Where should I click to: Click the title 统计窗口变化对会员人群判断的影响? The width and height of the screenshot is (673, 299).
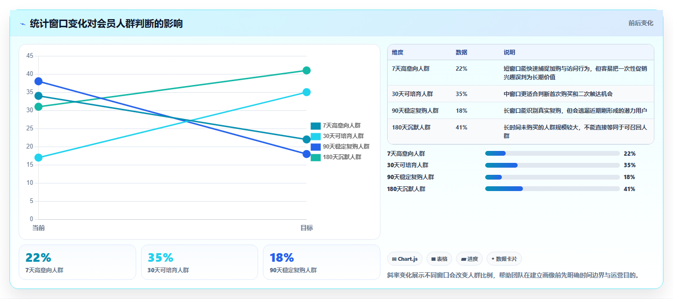pyautogui.click(x=106, y=23)
